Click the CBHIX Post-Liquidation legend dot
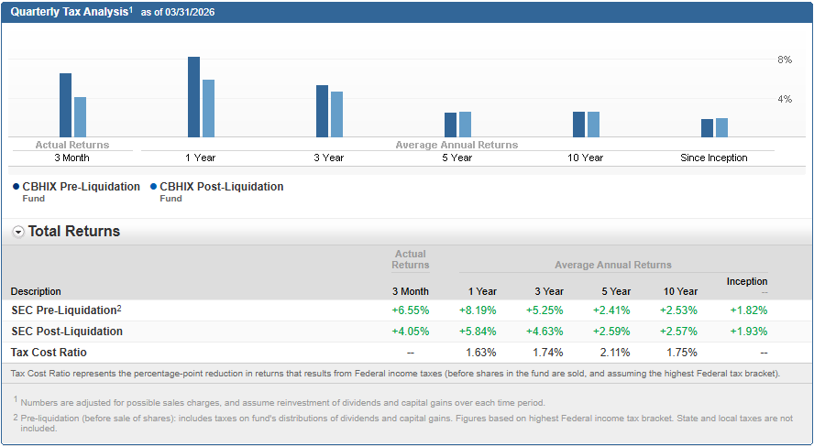The image size is (814, 446). (152, 187)
